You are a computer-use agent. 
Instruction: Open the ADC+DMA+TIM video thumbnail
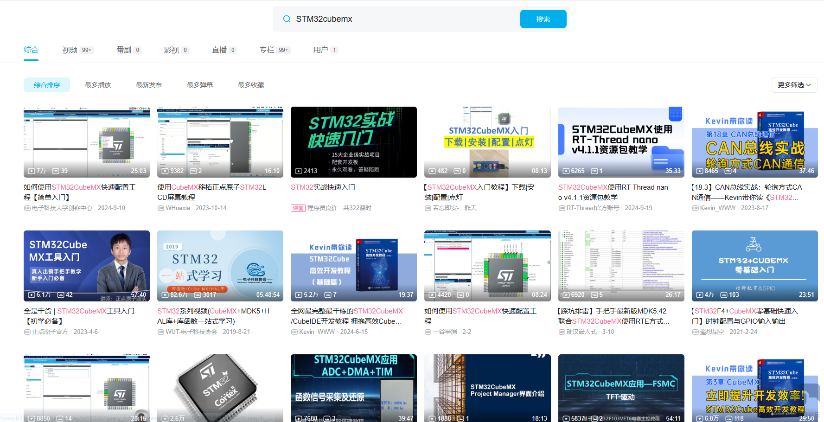tap(354, 388)
